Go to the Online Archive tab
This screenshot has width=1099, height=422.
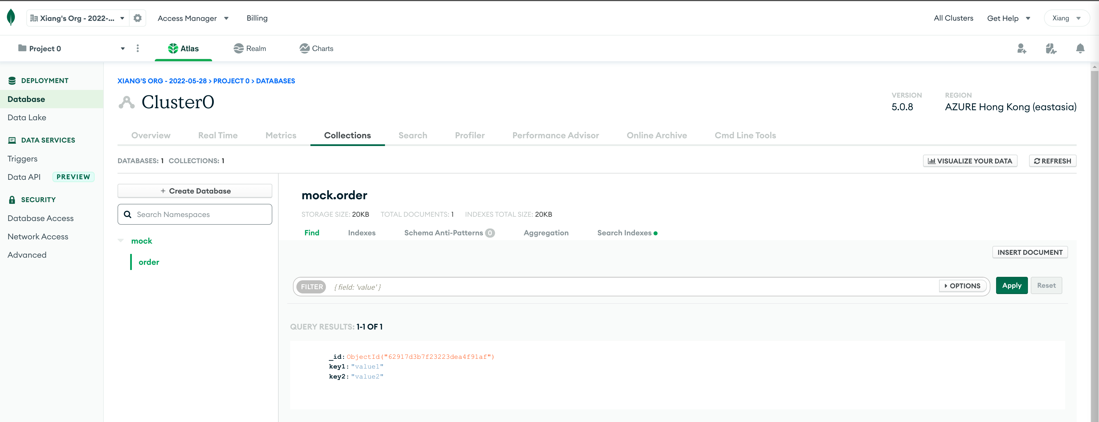click(x=657, y=135)
